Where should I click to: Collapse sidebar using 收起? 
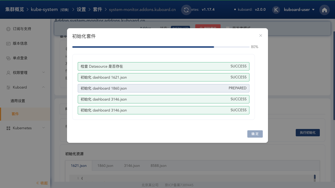coord(42,183)
